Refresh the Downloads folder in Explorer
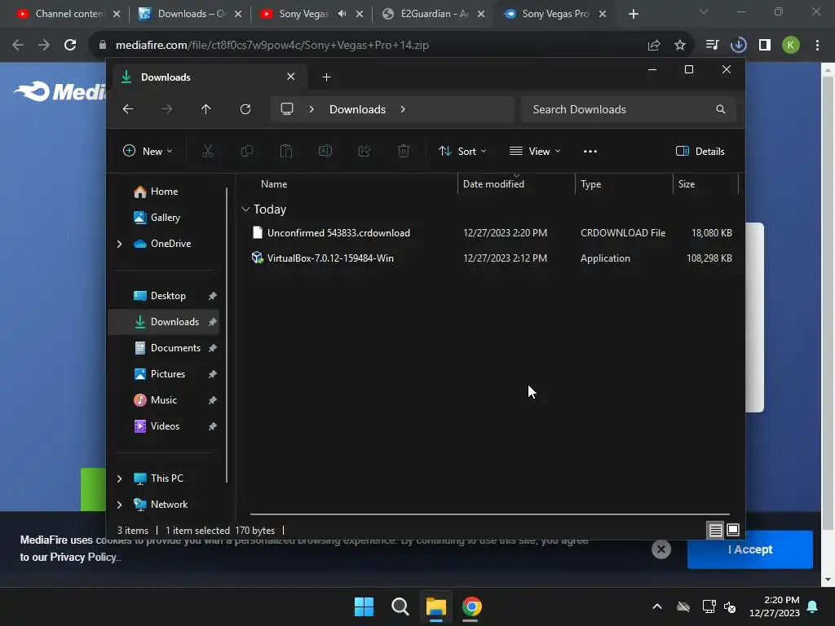 (x=245, y=109)
